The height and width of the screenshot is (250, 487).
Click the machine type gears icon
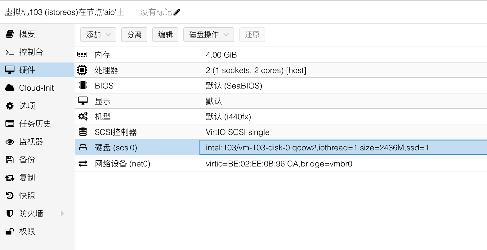coord(83,117)
